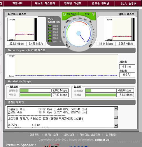
Task: Click the speedometer gauge center hub
Action: tap(79, 33)
